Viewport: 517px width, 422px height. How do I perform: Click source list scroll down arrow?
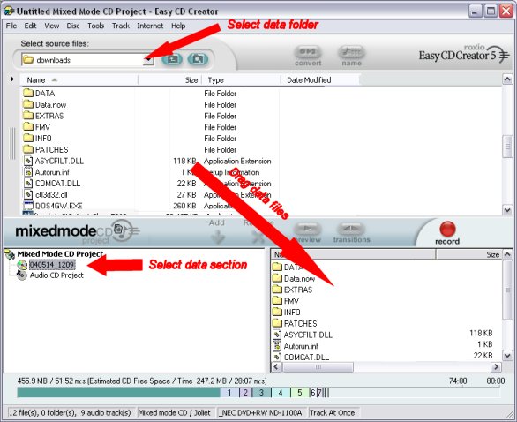(507, 209)
